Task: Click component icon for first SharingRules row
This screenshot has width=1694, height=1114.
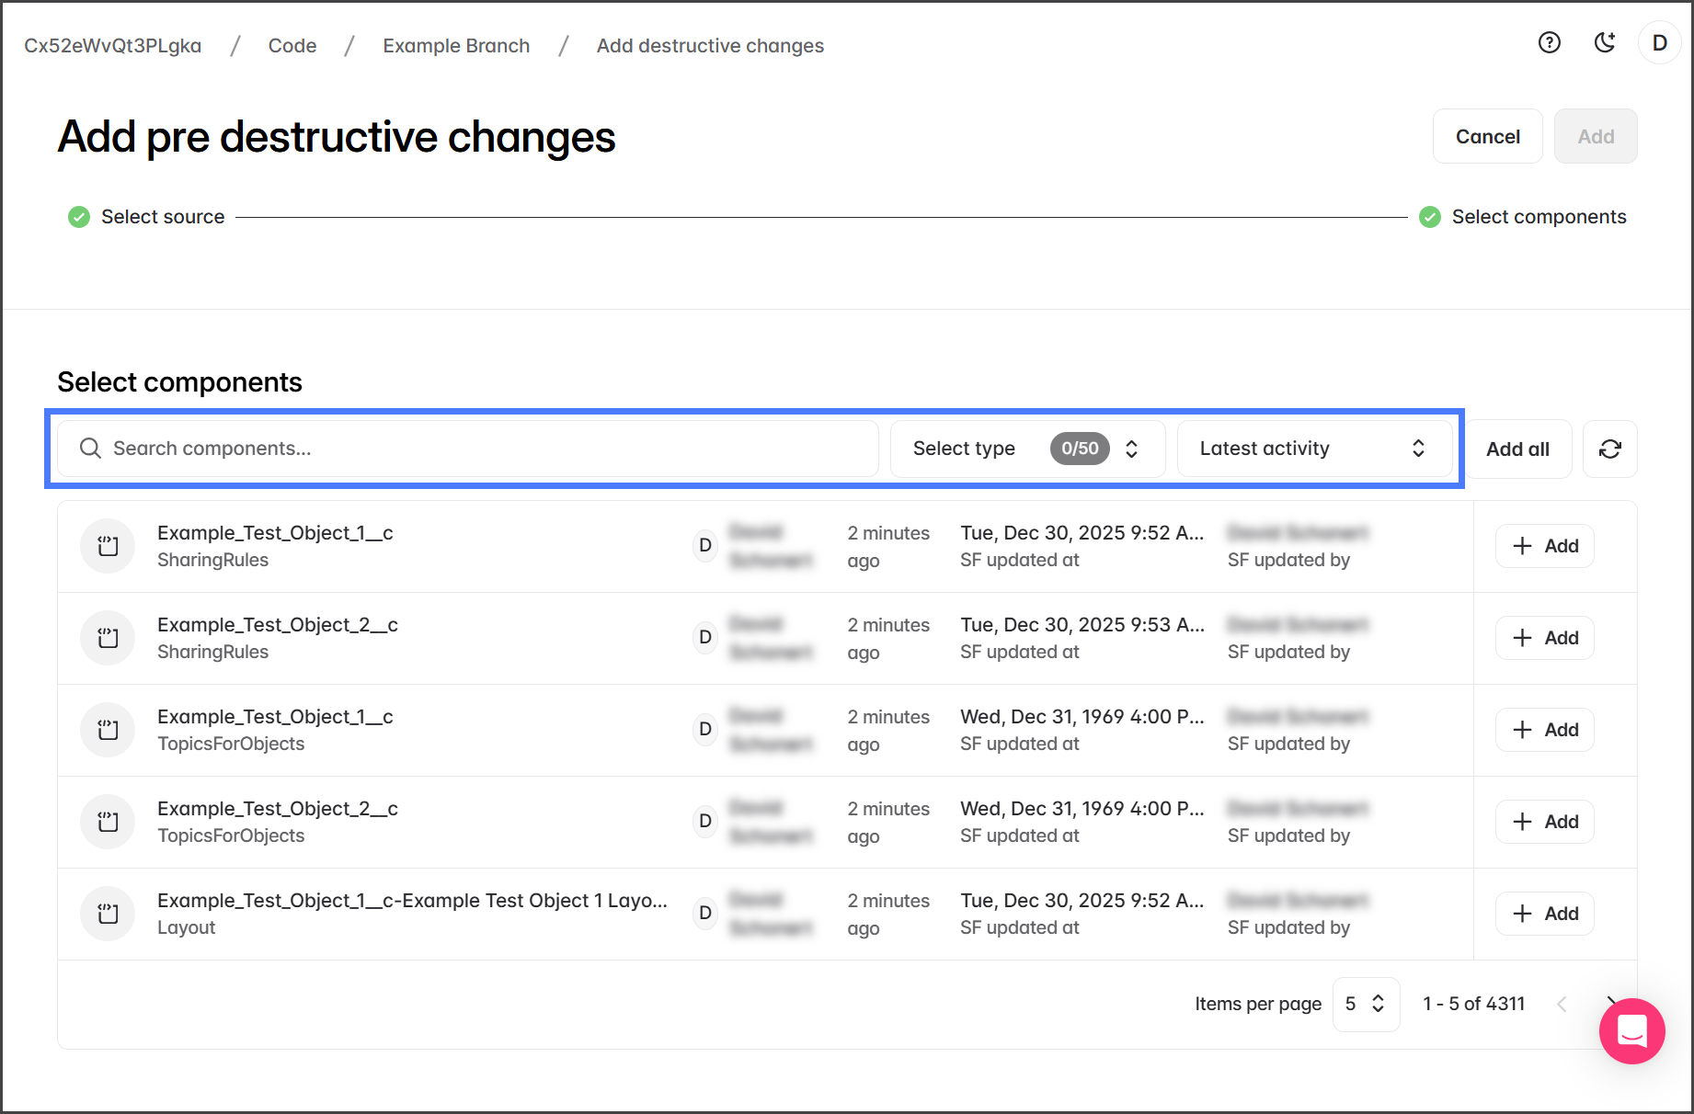Action: pos(108,546)
